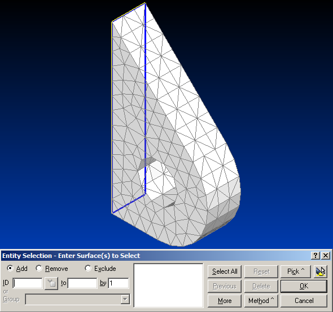Image resolution: width=333 pixels, height=312 pixels.
Task: Click the Reset button
Action: pyautogui.click(x=261, y=271)
